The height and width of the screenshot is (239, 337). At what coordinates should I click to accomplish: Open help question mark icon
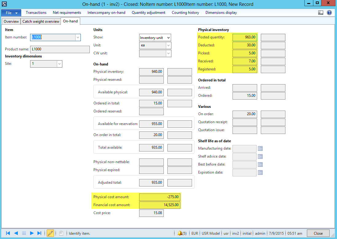click(x=329, y=13)
